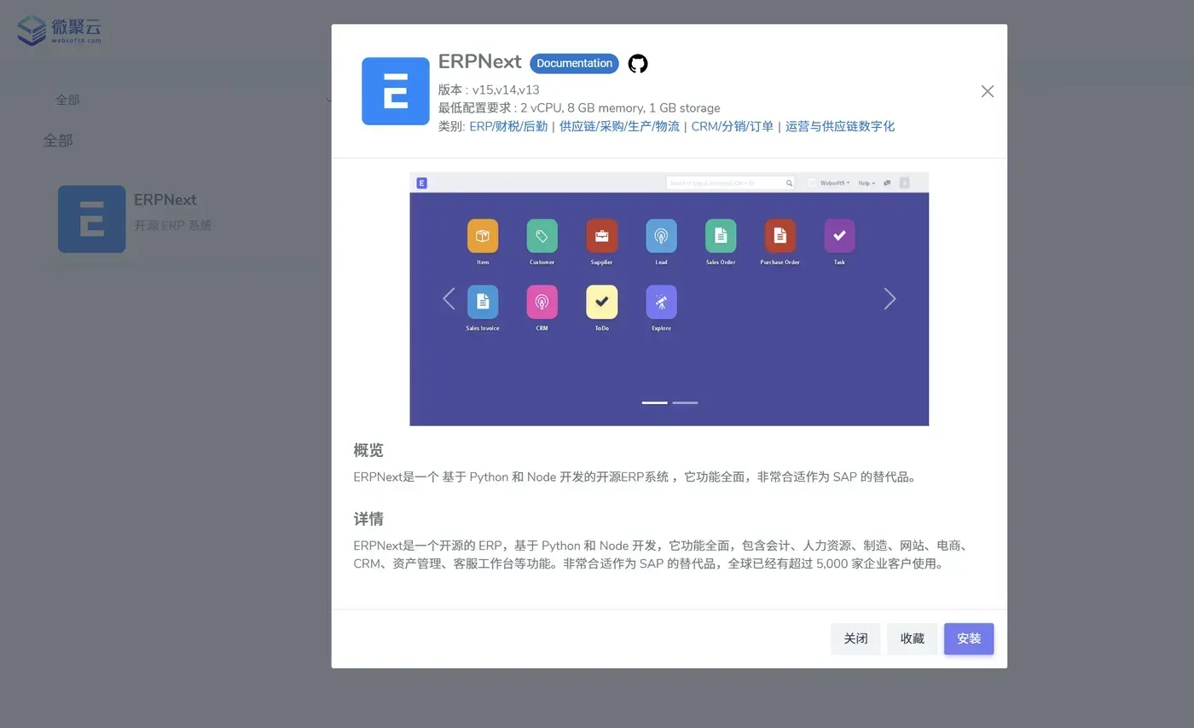Select the Purchase Order icon in screenshot
This screenshot has width=1194, height=728.
780,236
